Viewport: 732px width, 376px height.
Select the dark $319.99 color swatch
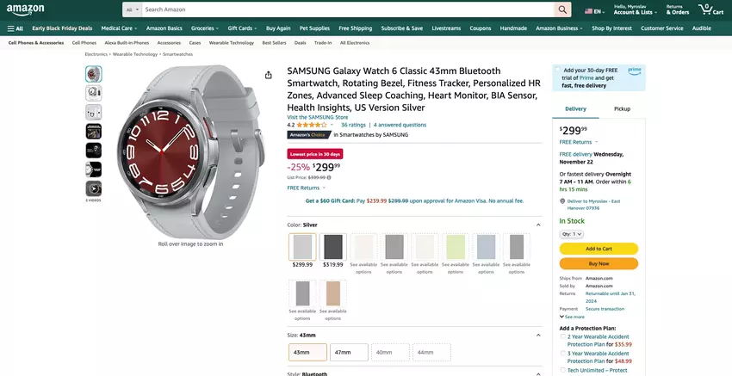(x=332, y=247)
